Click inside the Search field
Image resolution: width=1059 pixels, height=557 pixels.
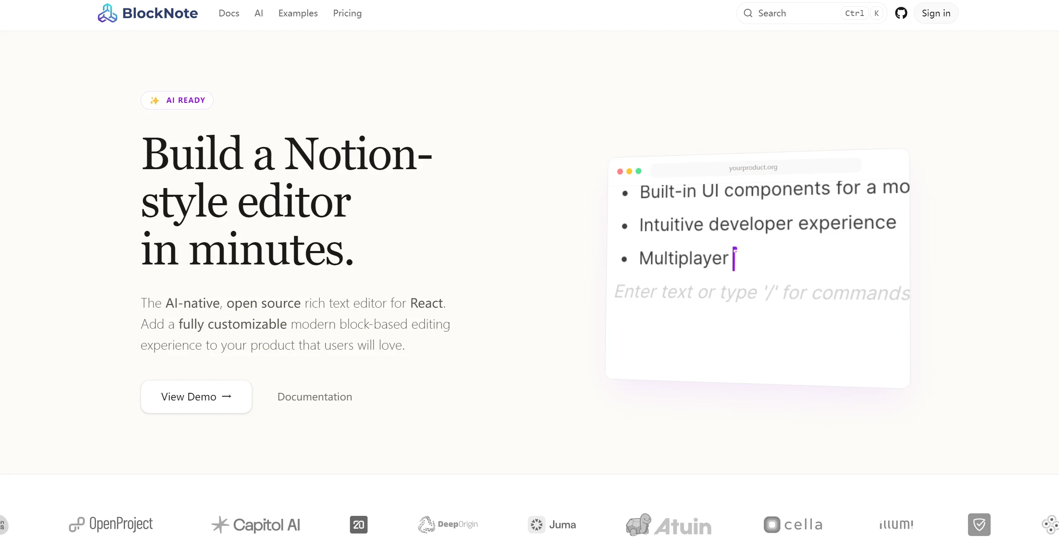[789, 13]
